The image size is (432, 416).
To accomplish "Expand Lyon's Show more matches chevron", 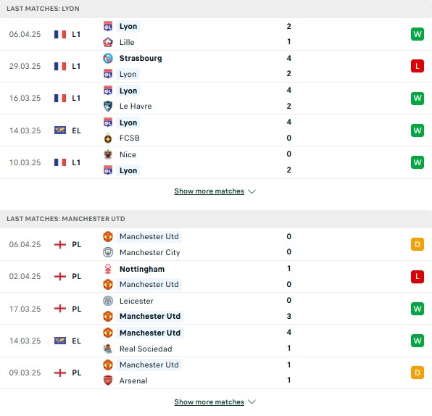I will [252, 191].
